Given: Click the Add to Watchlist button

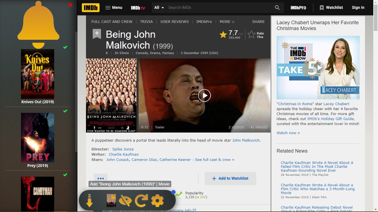Looking at the screenshot, I should tap(230, 178).
